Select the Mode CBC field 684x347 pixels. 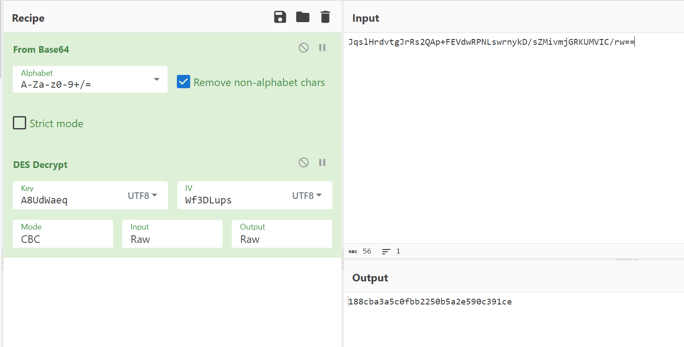pyautogui.click(x=63, y=234)
